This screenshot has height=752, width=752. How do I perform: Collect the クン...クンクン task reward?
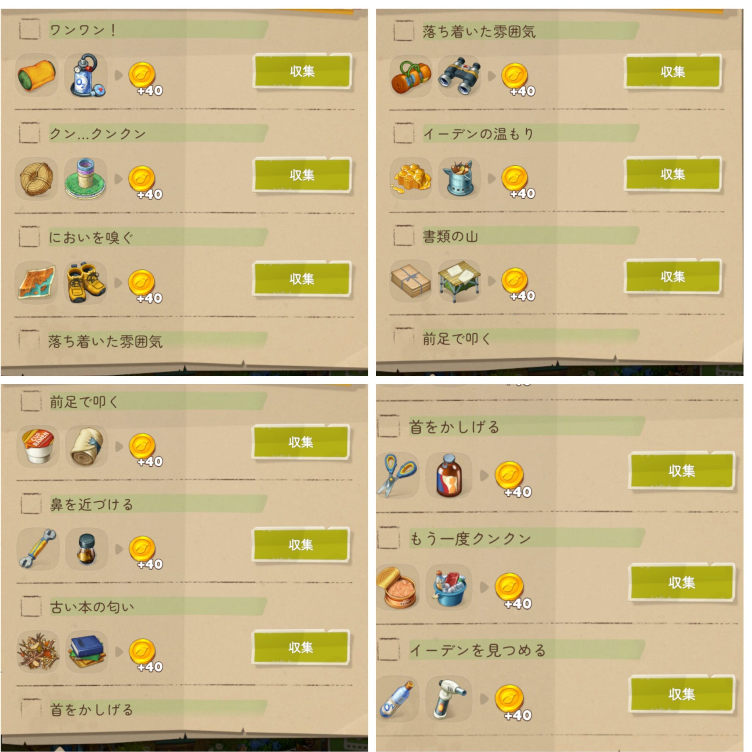pyautogui.click(x=303, y=174)
